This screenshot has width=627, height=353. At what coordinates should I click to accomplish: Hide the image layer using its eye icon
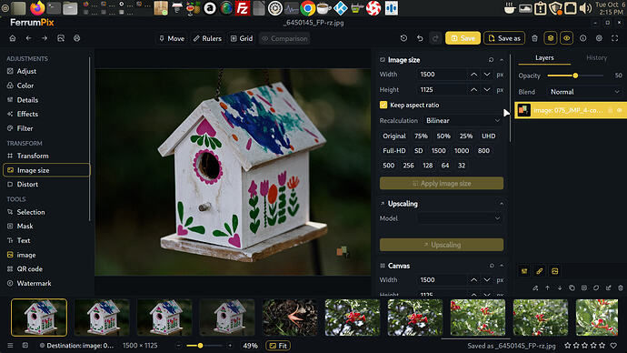click(x=620, y=110)
